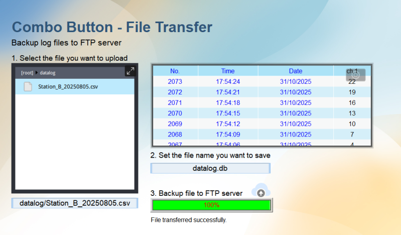
Task: Click the breadcrumb arrow after [root]
Action: [37, 73]
